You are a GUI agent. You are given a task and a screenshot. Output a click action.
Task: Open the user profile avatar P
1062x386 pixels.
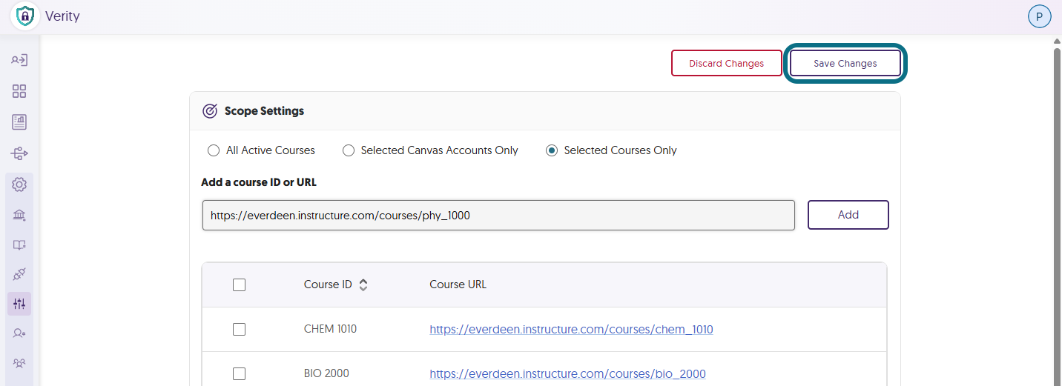pos(1039,16)
